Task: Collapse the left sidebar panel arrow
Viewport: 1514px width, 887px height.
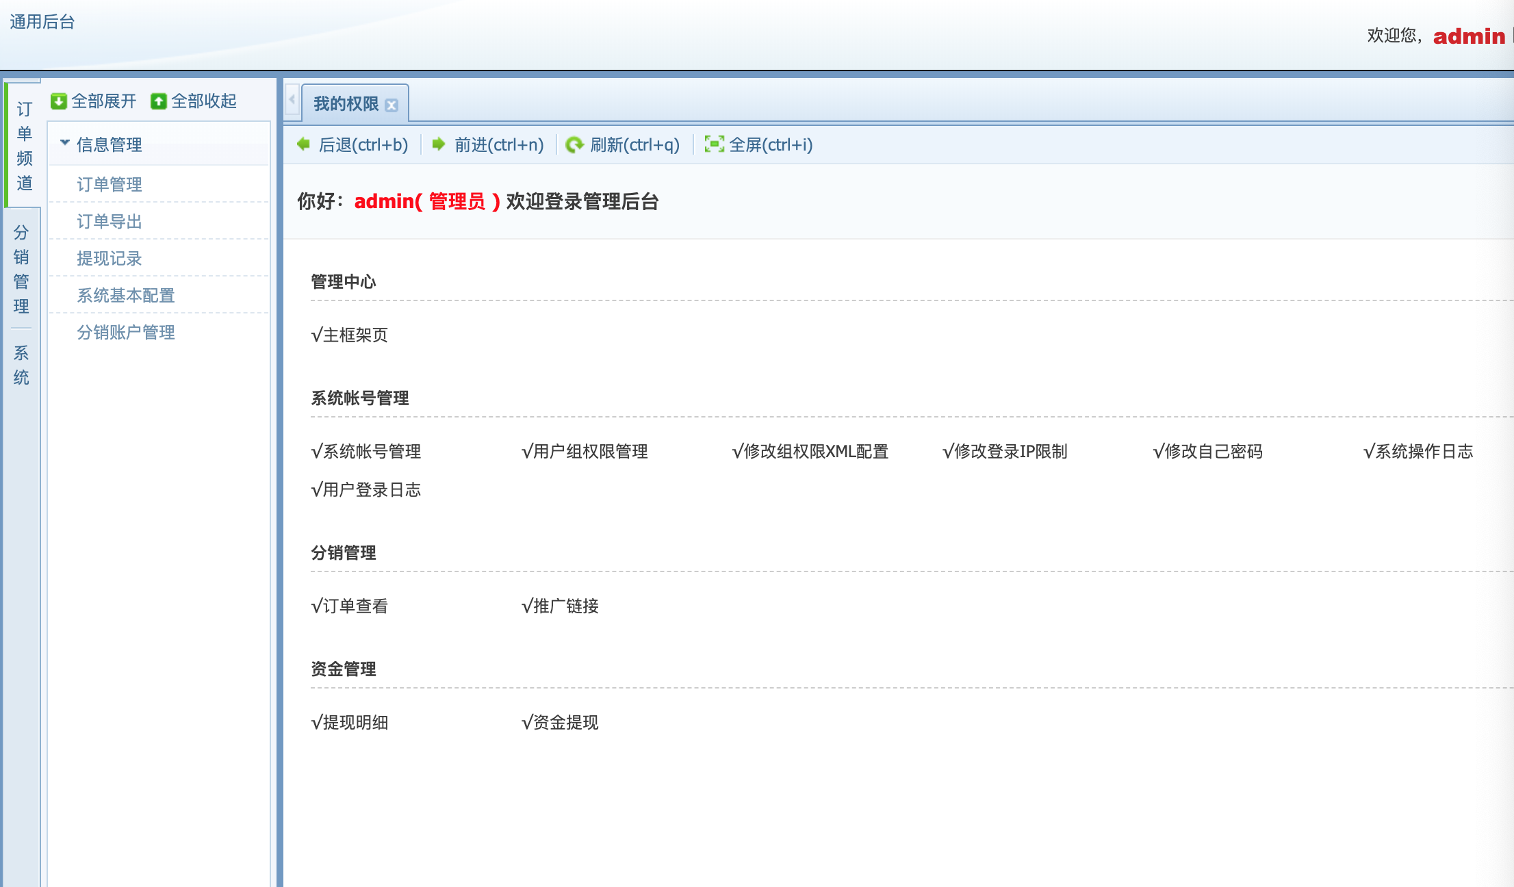Action: (x=292, y=100)
